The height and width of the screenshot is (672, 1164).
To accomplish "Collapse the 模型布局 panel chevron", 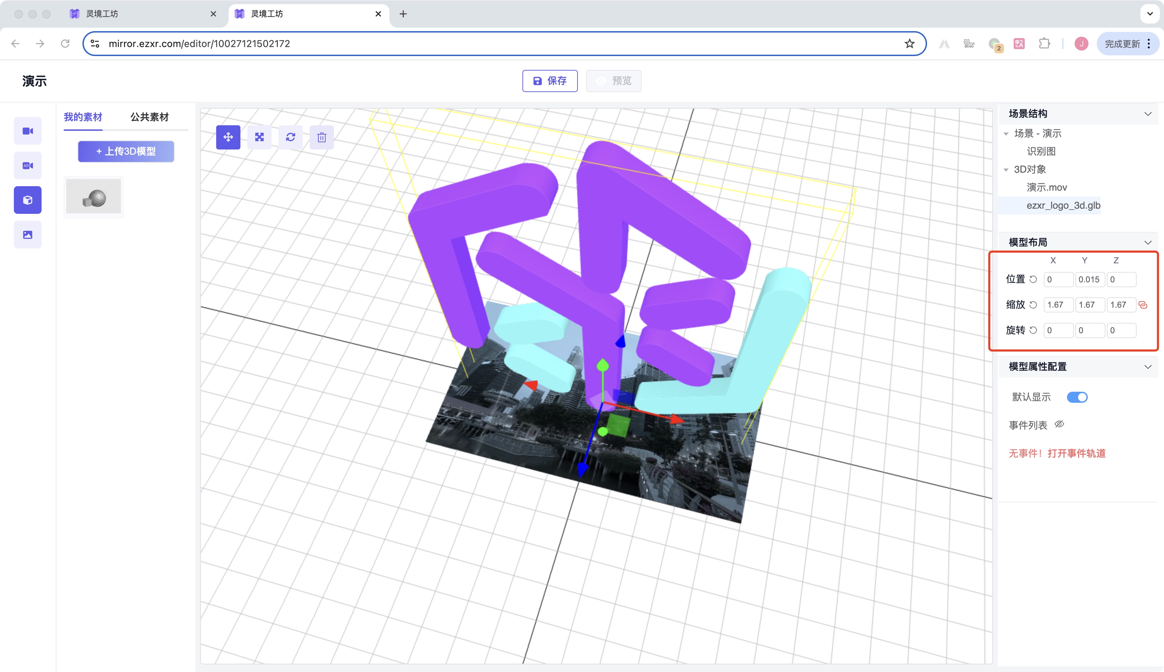I will [1148, 243].
